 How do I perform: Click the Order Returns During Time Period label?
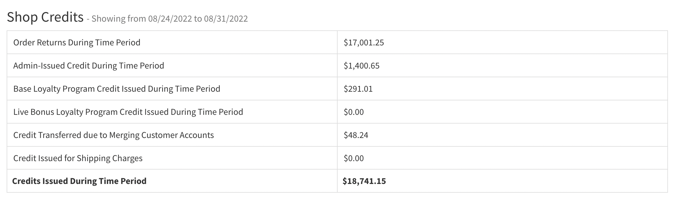click(x=77, y=42)
